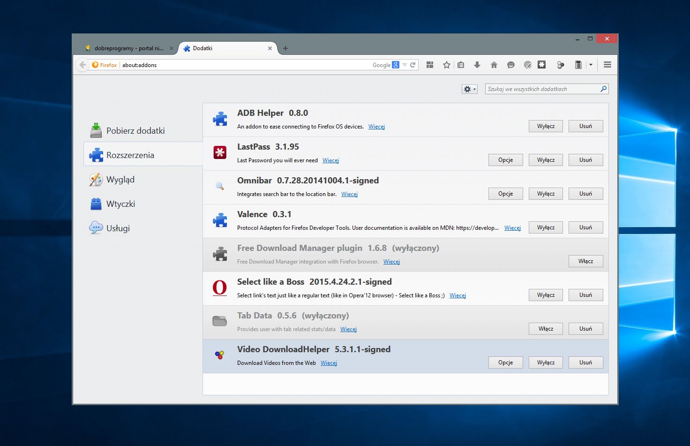
Task: Go back with the browser back arrow
Action: (x=82, y=65)
